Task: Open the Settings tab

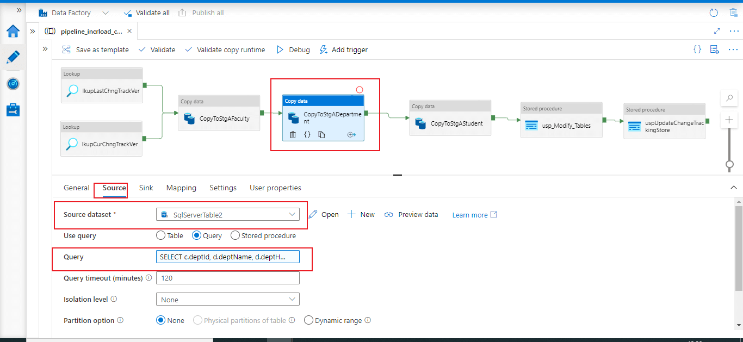Action: (223, 188)
